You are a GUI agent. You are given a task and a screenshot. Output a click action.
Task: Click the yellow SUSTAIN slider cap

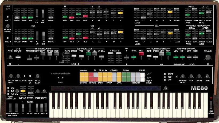pyautogui.click(x=23, y=91)
